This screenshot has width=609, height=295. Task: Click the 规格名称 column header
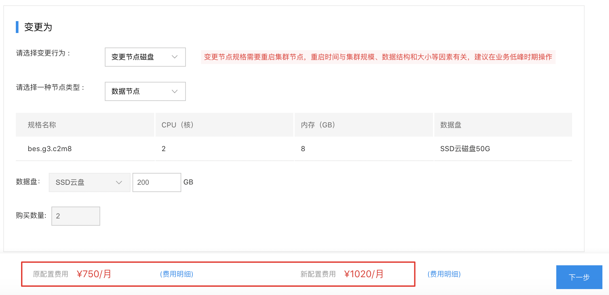tap(42, 125)
